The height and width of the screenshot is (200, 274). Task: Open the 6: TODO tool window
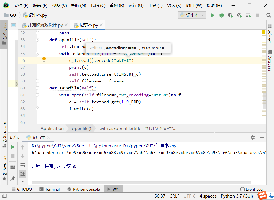pyautogui.click(x=22, y=189)
